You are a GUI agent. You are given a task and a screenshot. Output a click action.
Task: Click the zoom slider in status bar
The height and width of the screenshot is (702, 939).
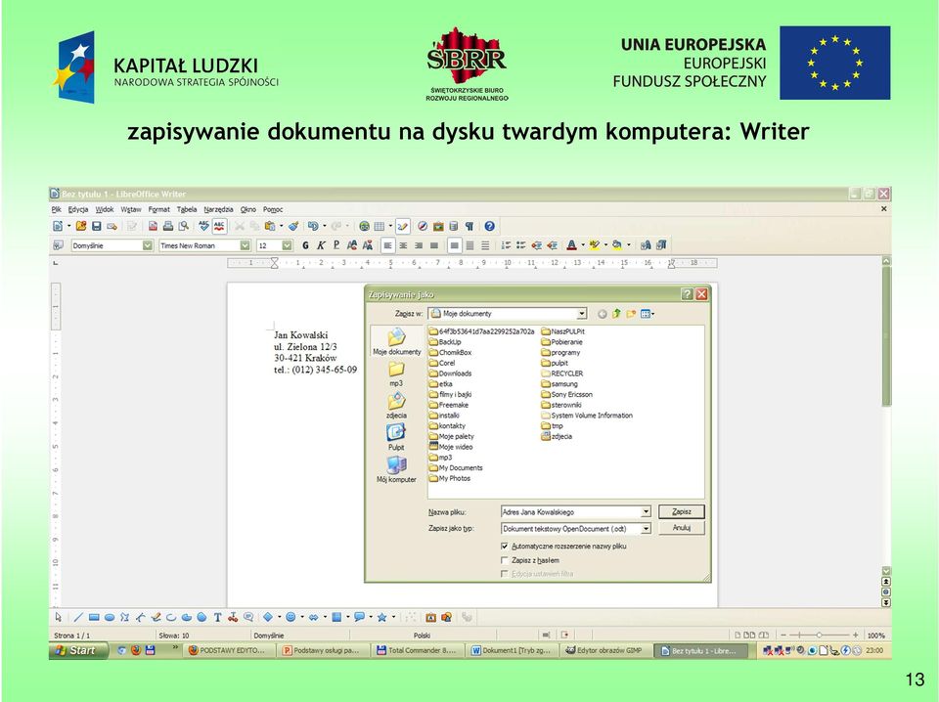[x=819, y=635]
